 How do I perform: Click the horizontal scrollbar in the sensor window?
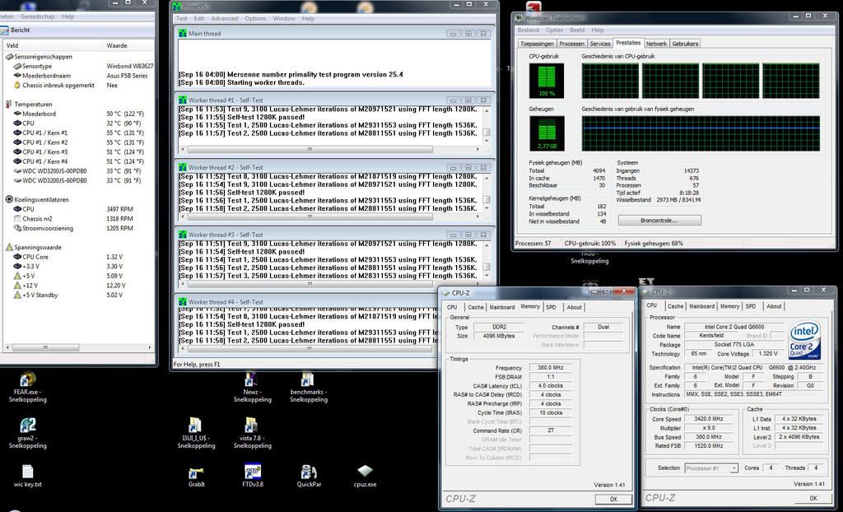tap(77, 347)
